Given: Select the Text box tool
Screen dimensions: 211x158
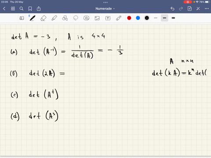Looking at the screenshot, I should [x=108, y=18].
